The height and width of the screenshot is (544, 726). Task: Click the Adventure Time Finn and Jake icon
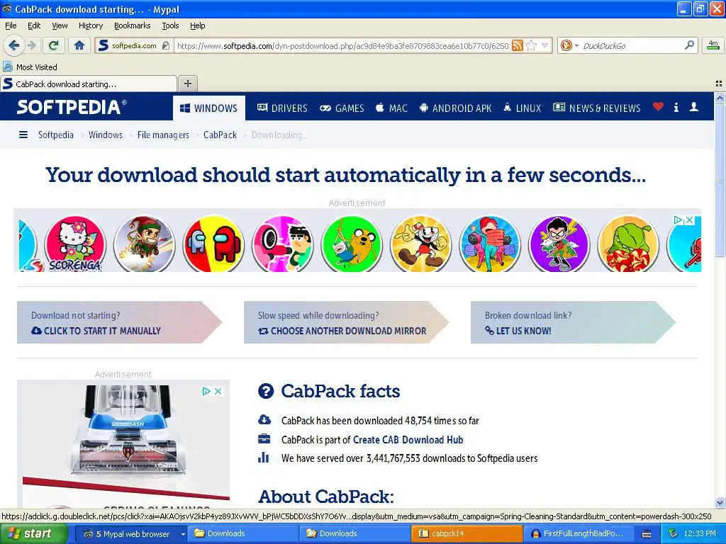[352, 244]
